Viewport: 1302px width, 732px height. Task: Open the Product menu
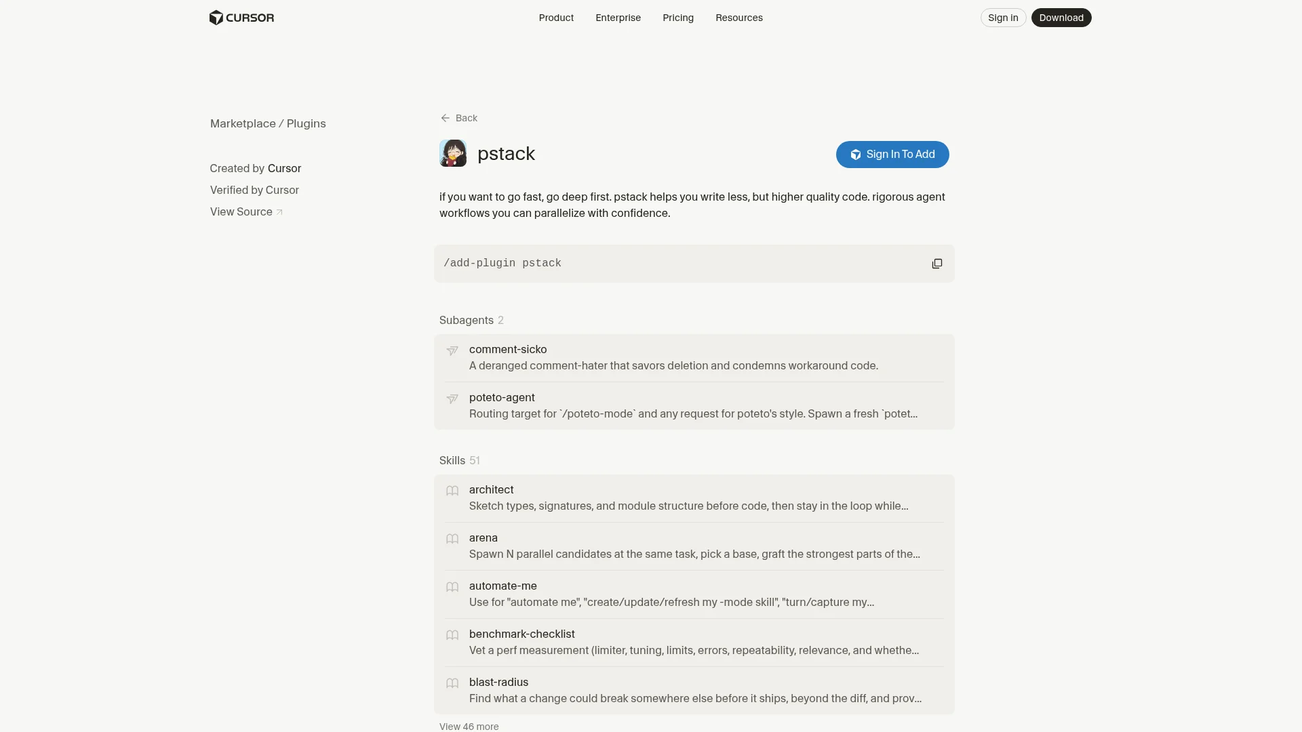point(556,18)
